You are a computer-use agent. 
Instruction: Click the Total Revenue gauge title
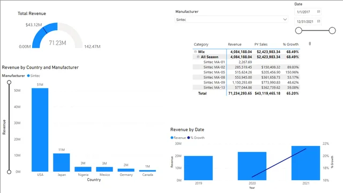(x=32, y=13)
